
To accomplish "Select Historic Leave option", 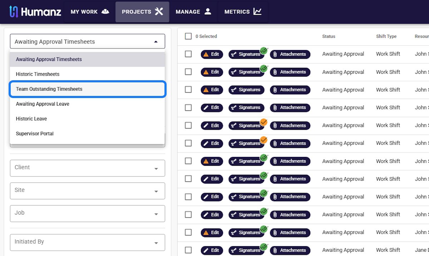I will (88, 119).
